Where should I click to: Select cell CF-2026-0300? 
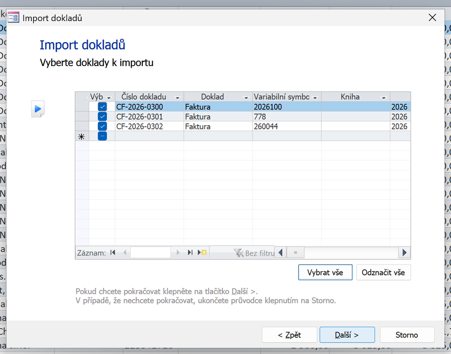[149, 107]
